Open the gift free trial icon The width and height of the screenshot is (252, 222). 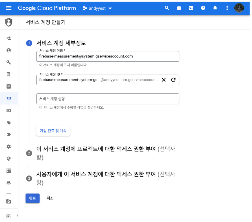point(179,8)
